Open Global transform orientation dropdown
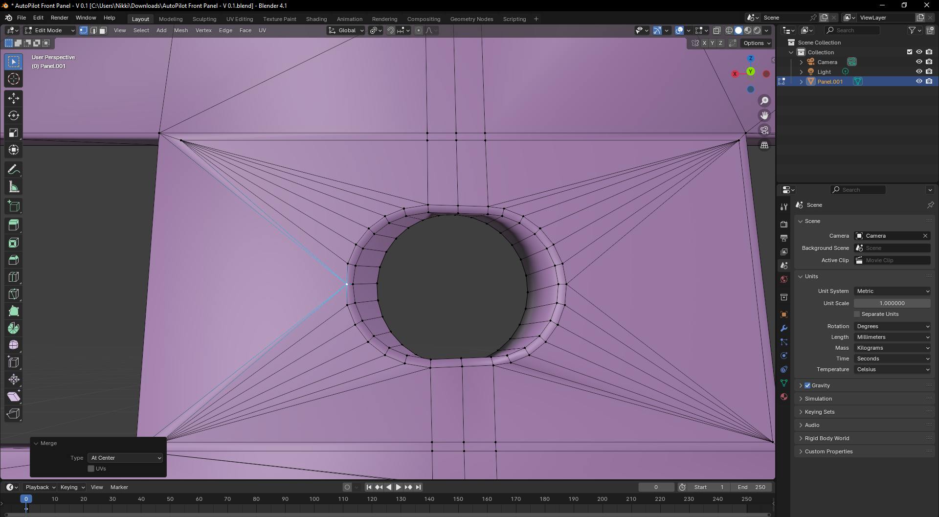 [346, 30]
